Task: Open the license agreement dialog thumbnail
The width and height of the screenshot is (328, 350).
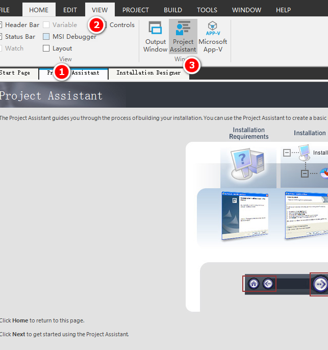Action: coord(307,216)
